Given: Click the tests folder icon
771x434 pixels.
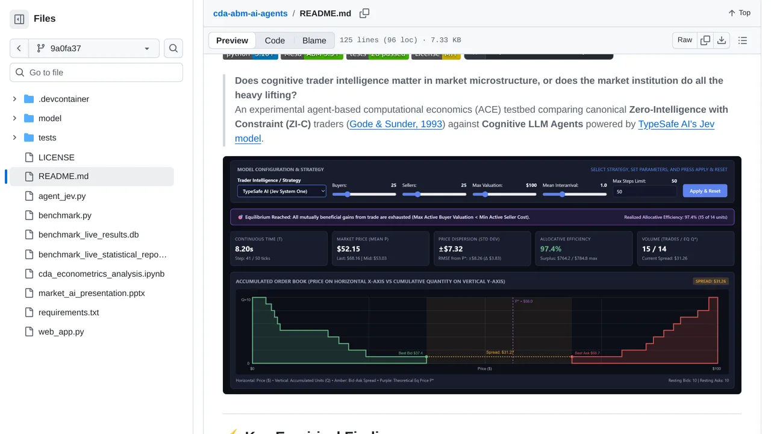Looking at the screenshot, I should 29,137.
